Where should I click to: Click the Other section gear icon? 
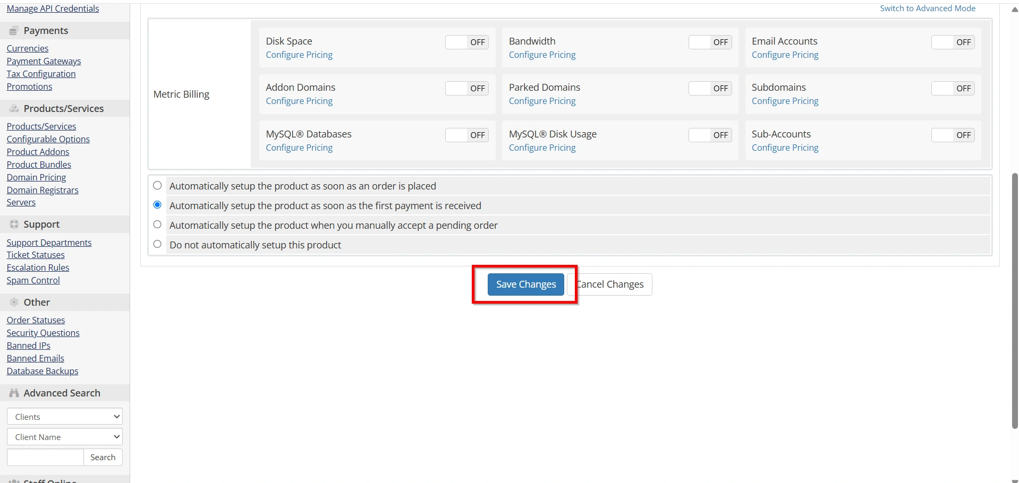(14, 303)
